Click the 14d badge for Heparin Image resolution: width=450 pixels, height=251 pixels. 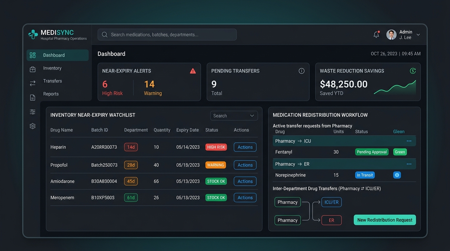131,147
